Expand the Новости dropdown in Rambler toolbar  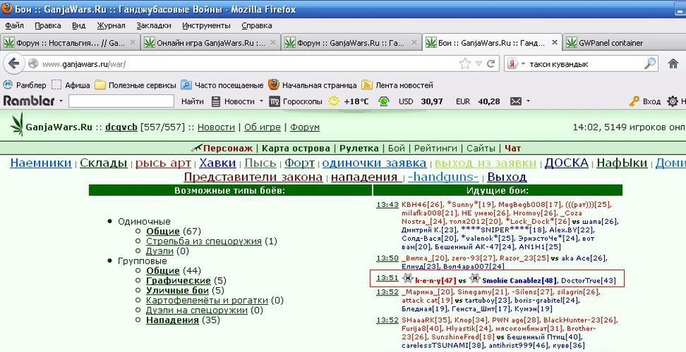click(x=261, y=102)
